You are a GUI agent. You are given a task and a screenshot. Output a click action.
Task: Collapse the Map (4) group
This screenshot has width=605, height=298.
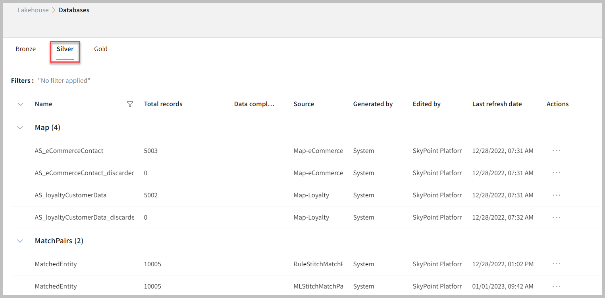coord(21,128)
